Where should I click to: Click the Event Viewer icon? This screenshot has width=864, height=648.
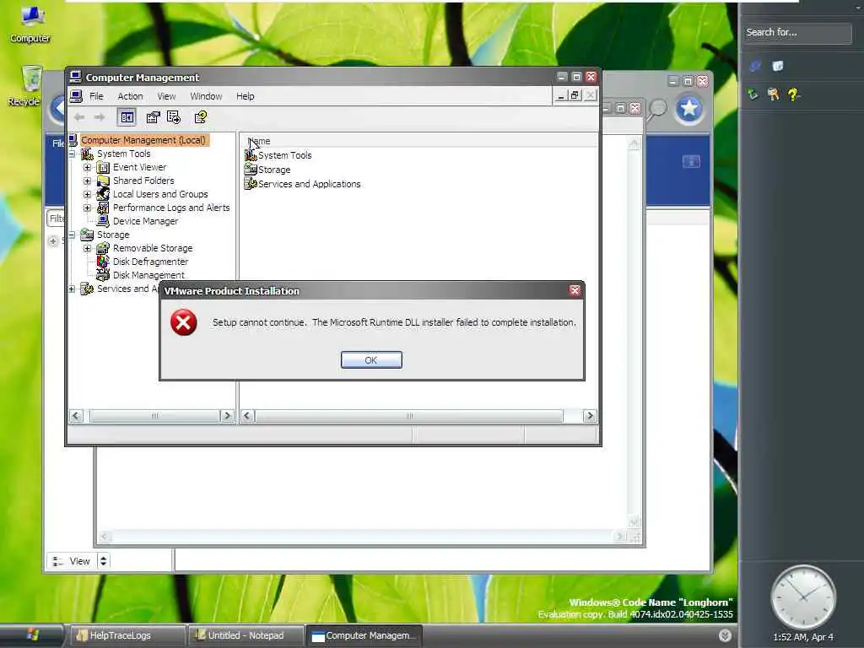(103, 167)
